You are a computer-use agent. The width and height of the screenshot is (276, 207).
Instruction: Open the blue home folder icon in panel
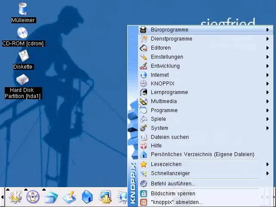[87, 197]
